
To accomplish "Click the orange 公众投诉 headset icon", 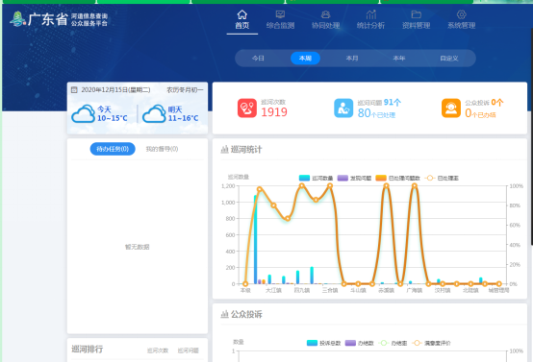I will pos(451,109).
